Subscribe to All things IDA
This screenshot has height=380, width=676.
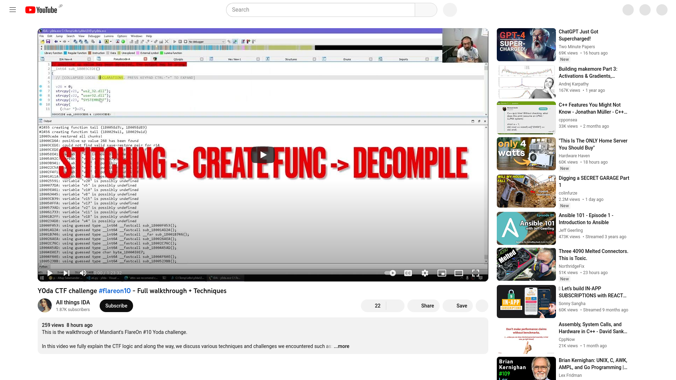click(x=116, y=306)
